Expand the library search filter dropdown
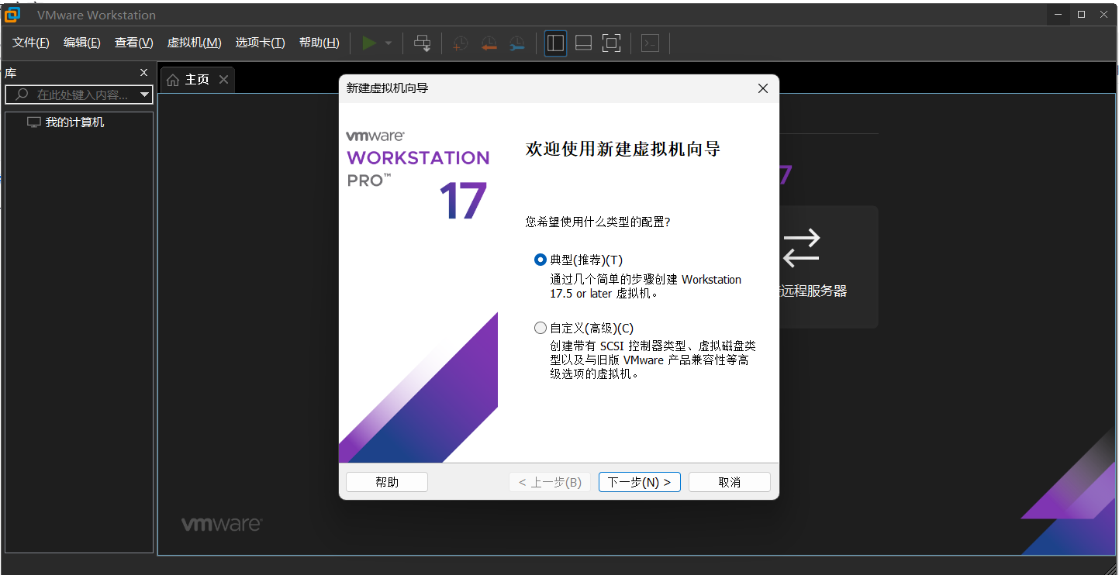Viewport: 1119px width, 575px height. (x=144, y=95)
